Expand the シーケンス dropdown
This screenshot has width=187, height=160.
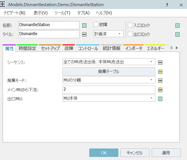pos(109,62)
